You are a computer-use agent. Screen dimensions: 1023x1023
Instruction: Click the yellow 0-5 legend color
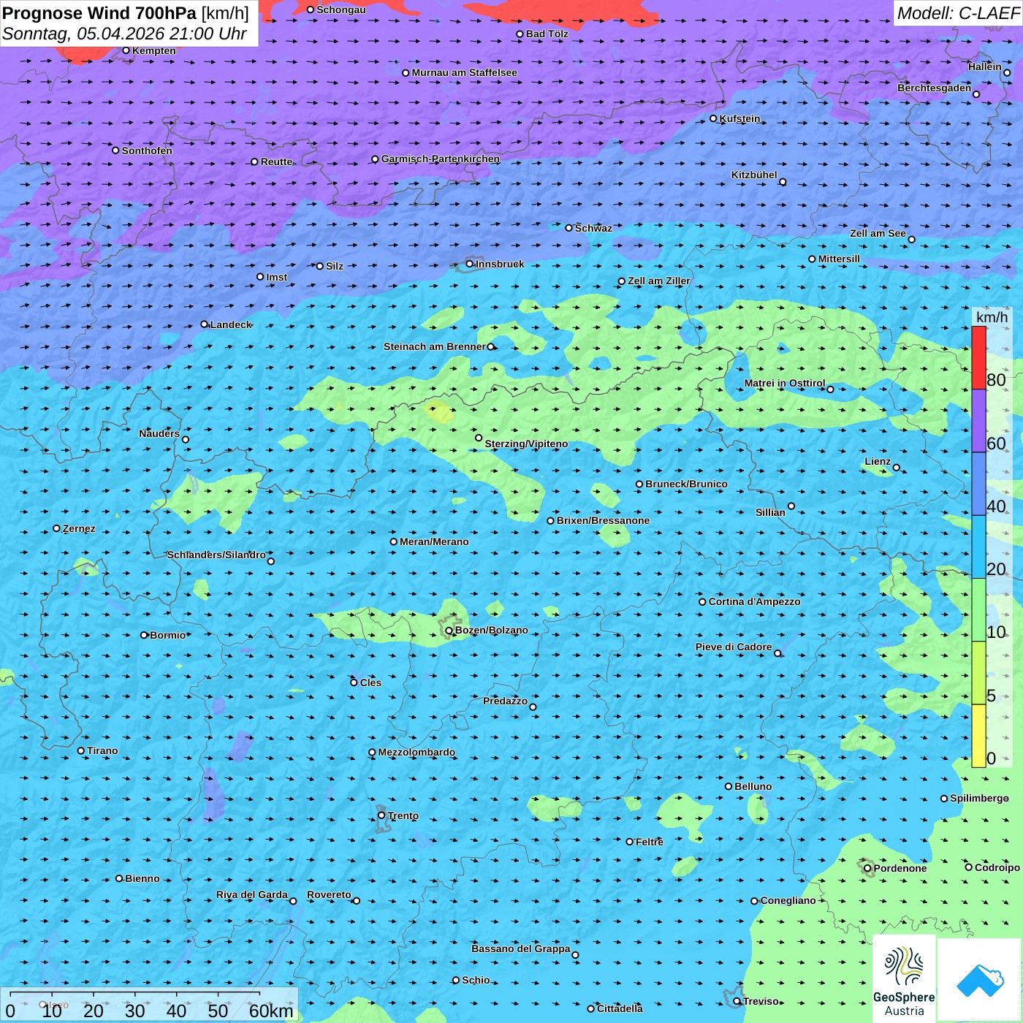click(978, 736)
